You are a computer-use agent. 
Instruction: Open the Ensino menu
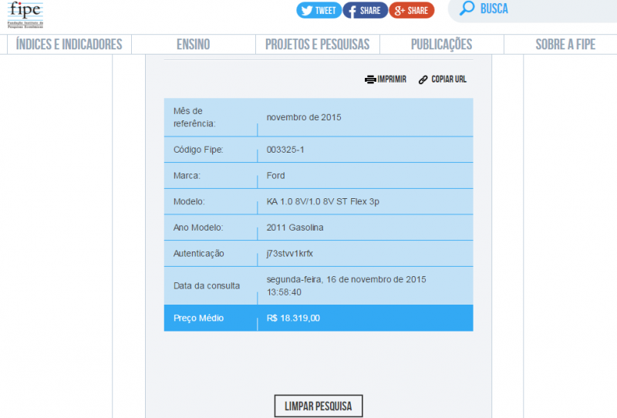193,45
